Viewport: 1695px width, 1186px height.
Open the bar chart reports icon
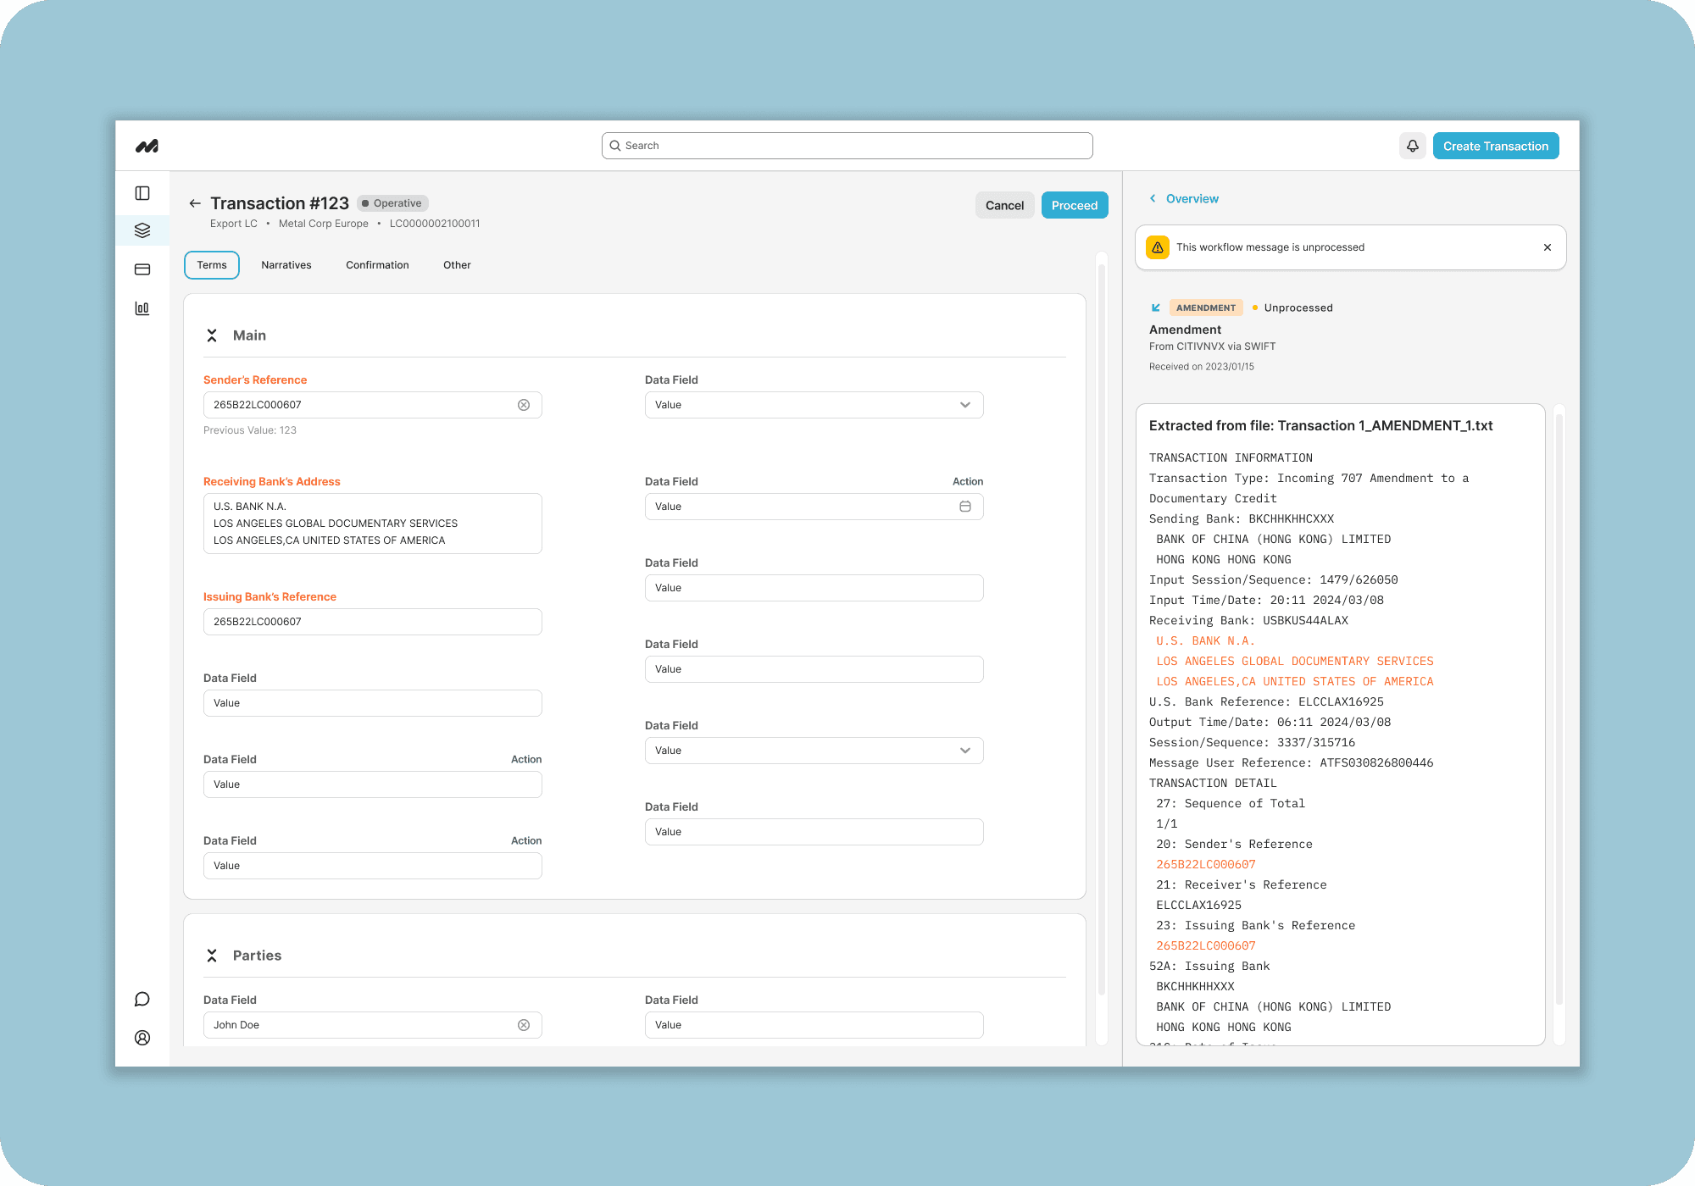tap(142, 308)
